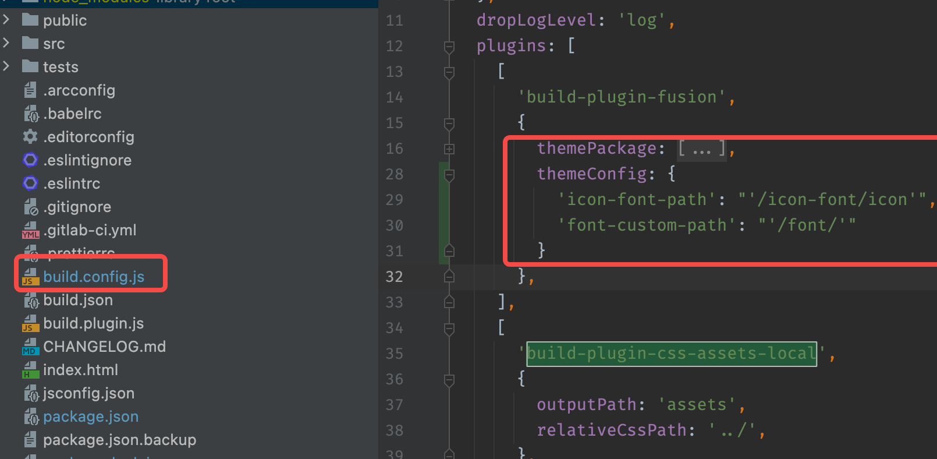Image resolution: width=937 pixels, height=459 pixels.
Task: Click the CHANGELOG.md markdown icon
Action: coord(30,347)
